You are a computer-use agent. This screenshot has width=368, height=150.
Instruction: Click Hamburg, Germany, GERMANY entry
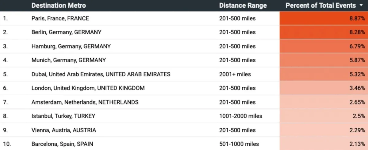(x=71, y=46)
